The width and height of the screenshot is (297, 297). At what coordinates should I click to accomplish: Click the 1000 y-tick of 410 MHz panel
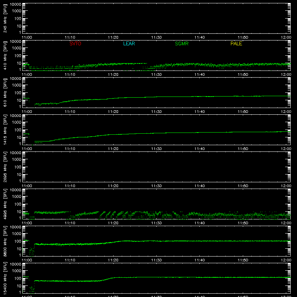(16, 48)
